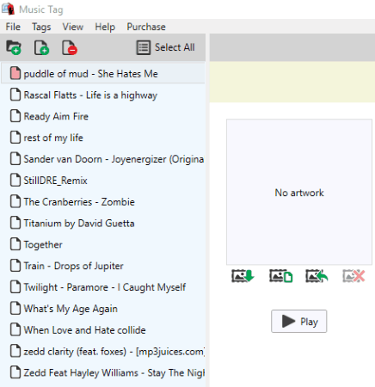Screen dimensions: 375x387
Task: Select 'zedd clarity (feat. foxes)' track
Action: [102, 351]
